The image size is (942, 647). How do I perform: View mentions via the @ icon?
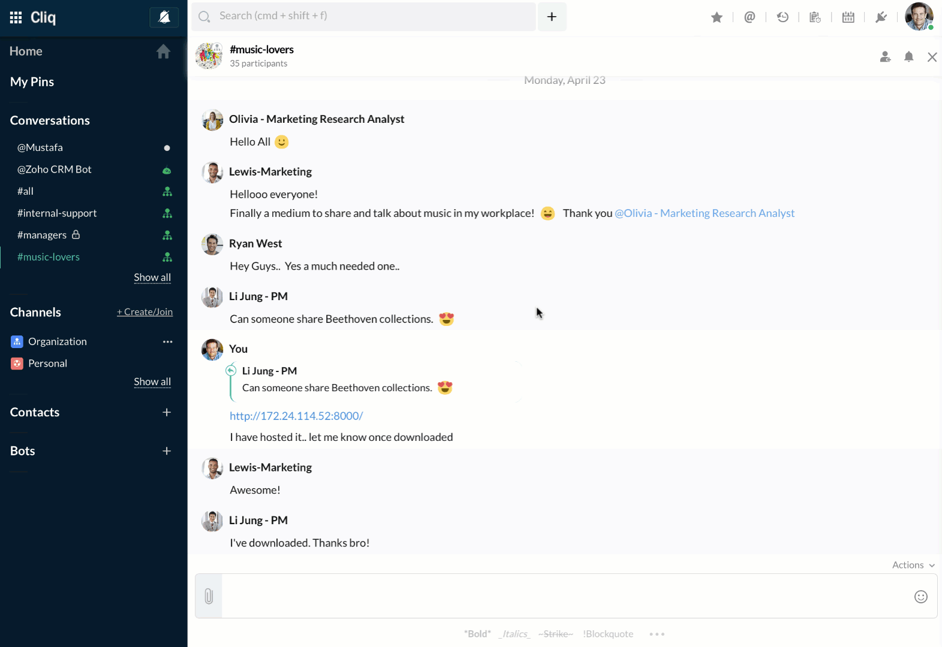click(750, 17)
